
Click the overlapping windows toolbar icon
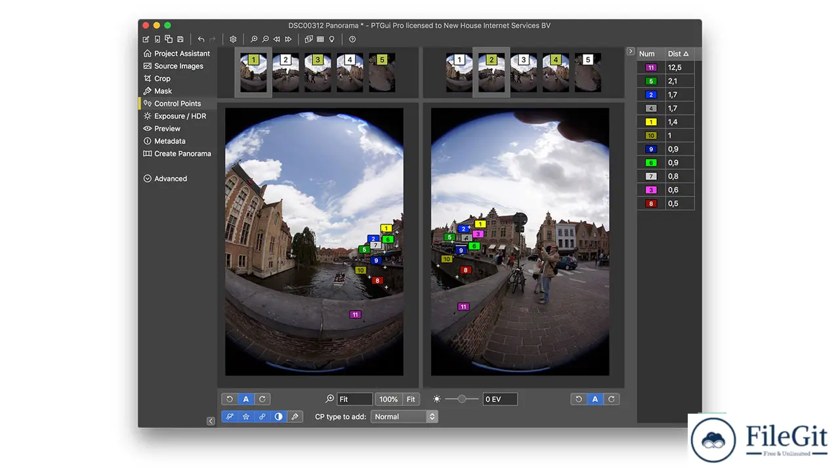point(308,39)
